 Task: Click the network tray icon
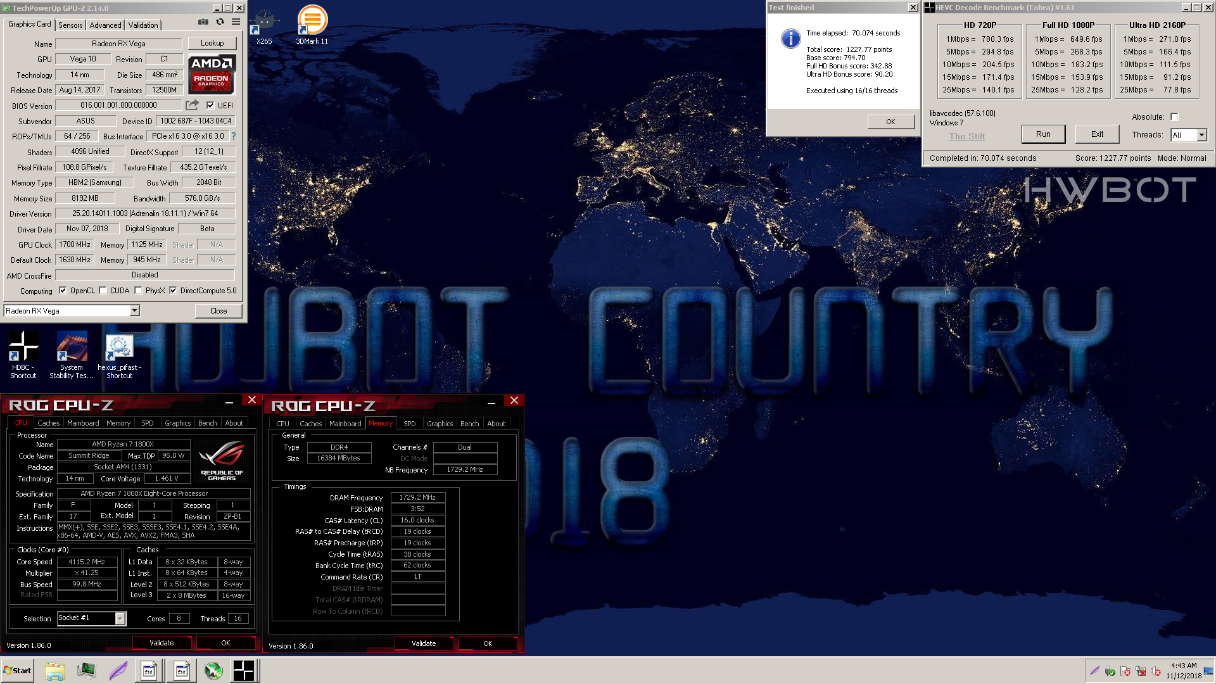[1141, 671]
